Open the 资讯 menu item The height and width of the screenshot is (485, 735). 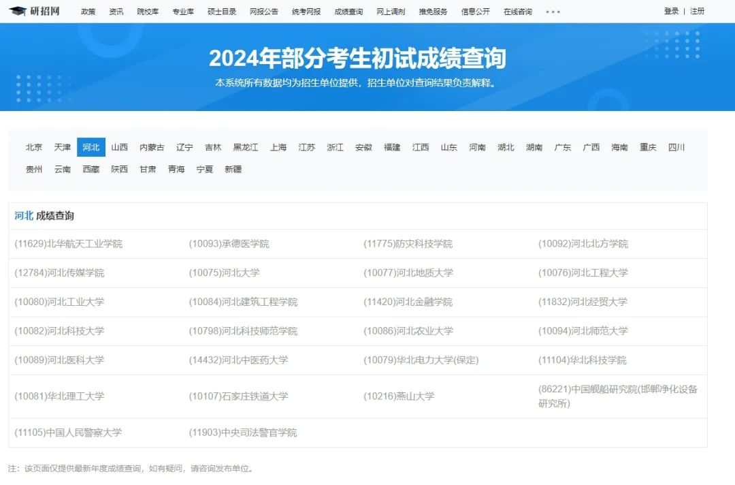click(116, 12)
